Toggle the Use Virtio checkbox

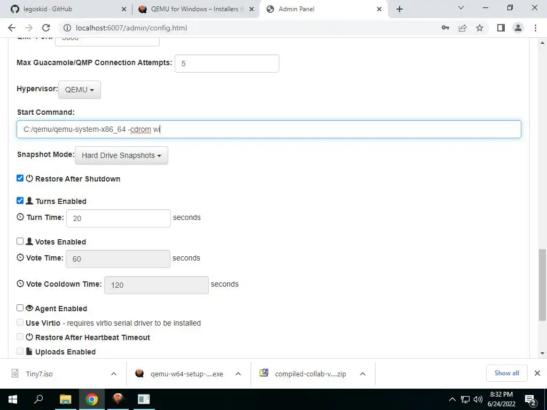tap(20, 322)
